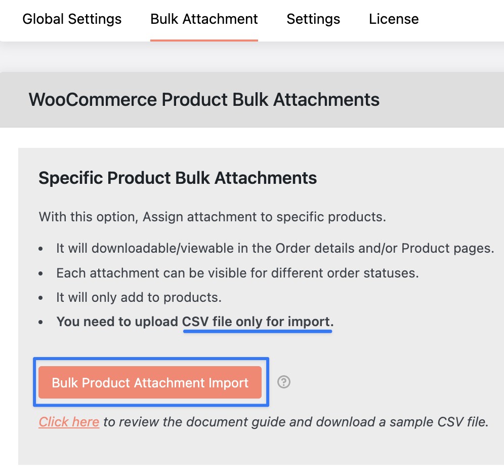Image resolution: width=504 pixels, height=473 pixels.
Task: Click the question mark help icon
Action: coord(284,382)
